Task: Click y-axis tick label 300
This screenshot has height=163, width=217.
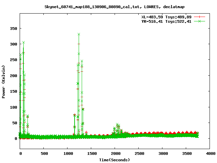Action: [14, 44]
